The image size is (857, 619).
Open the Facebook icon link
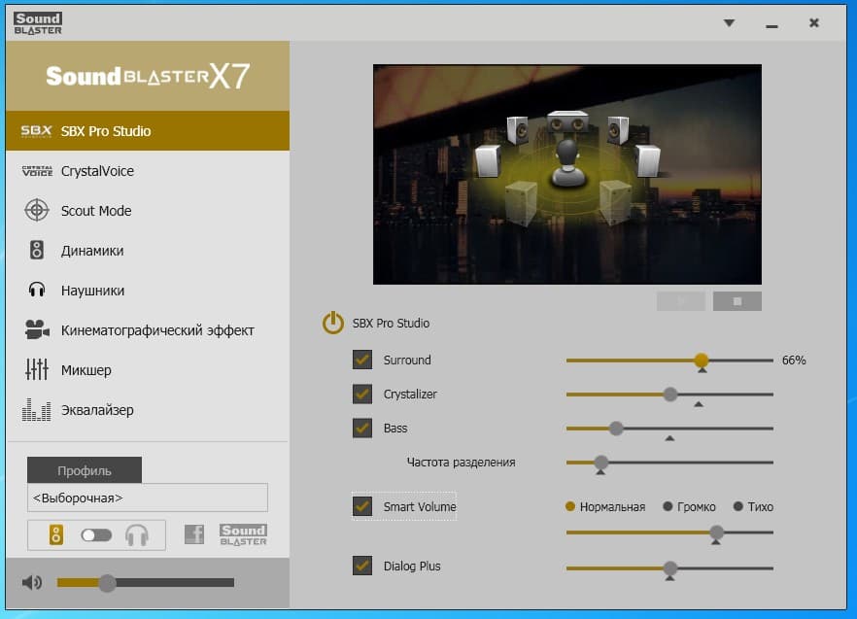pos(194,534)
